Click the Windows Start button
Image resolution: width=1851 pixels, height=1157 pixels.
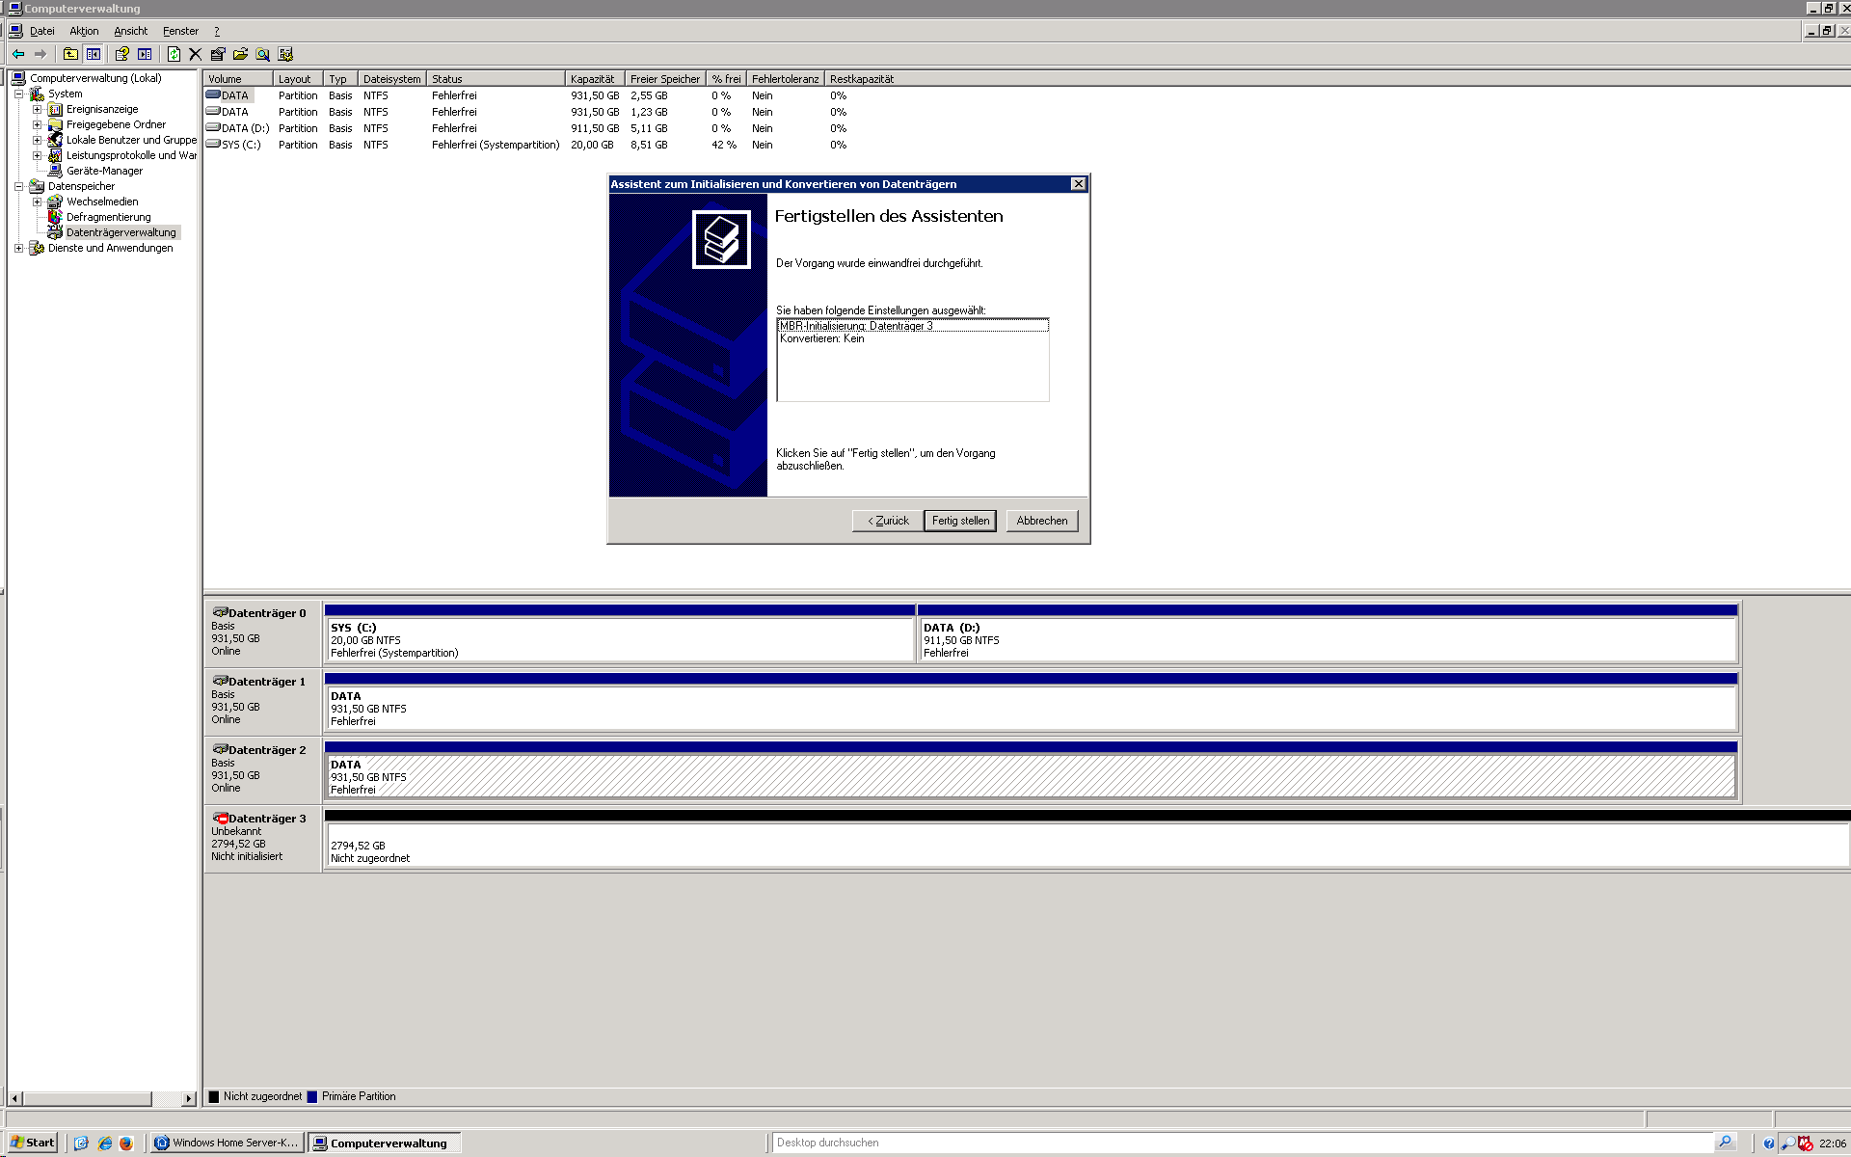point(32,1143)
